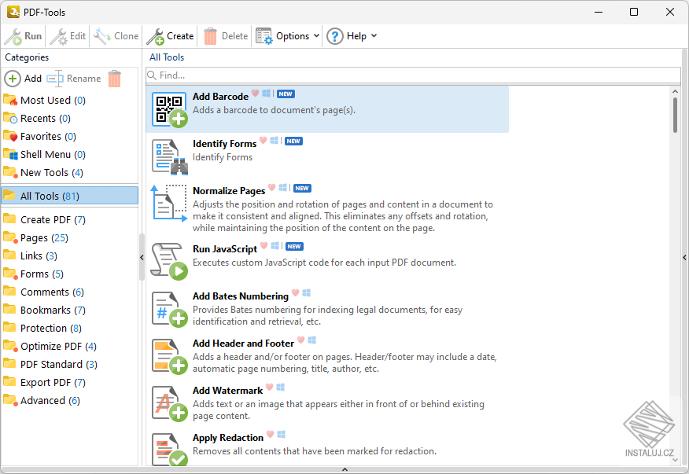Click the Apply Redaction icon
689x474 pixels.
tap(170, 449)
